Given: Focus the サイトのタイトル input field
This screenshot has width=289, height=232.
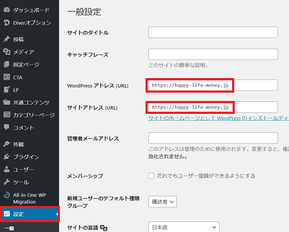Looking at the screenshot, I should coord(213,32).
